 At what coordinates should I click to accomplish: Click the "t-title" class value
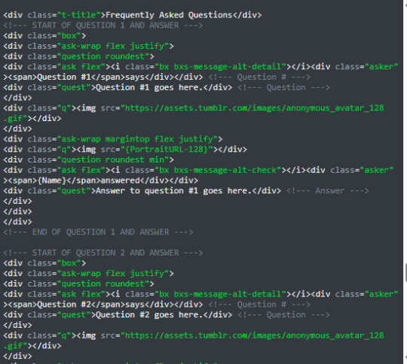pyautogui.click(x=78, y=15)
